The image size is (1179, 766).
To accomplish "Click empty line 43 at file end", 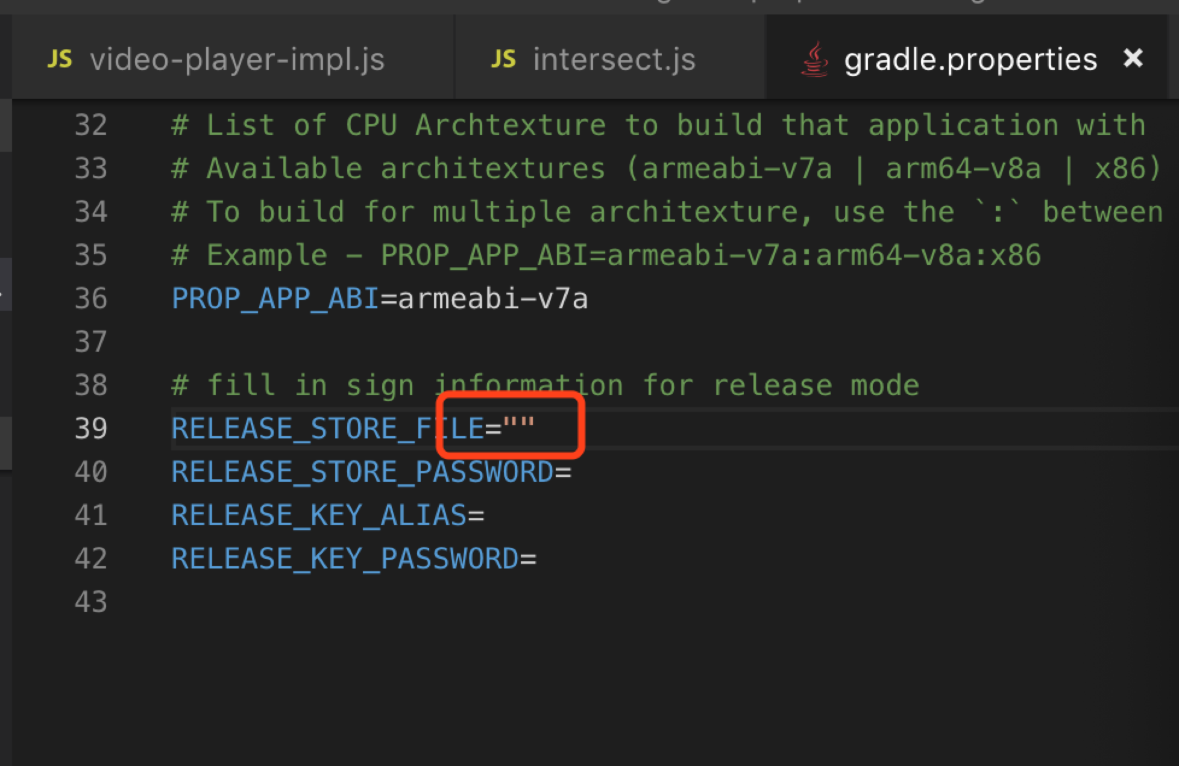I will (241, 602).
